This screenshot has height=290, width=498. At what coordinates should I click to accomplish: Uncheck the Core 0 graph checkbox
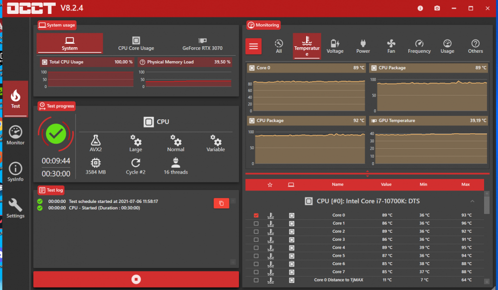pos(256,215)
